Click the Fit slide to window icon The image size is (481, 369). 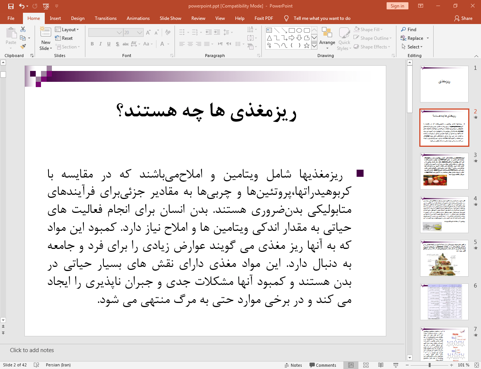(x=476, y=365)
